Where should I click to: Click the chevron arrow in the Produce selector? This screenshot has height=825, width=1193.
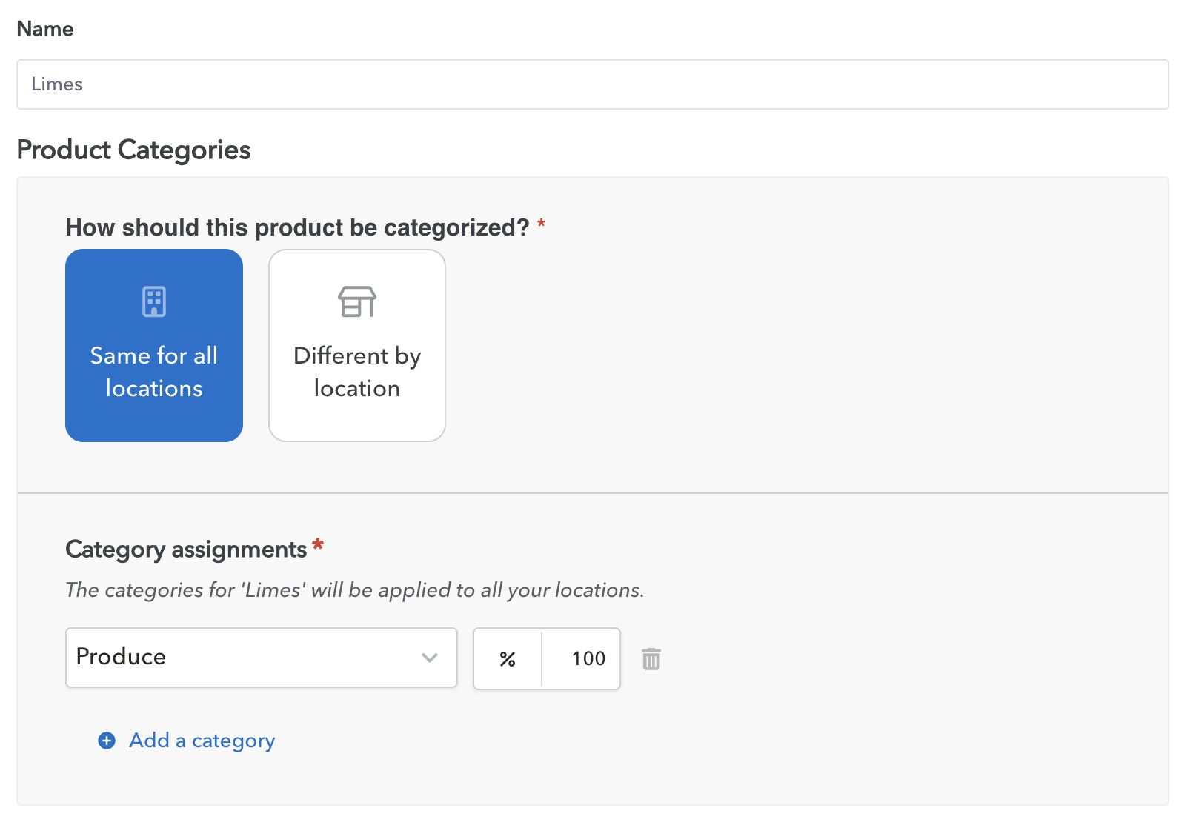(430, 658)
